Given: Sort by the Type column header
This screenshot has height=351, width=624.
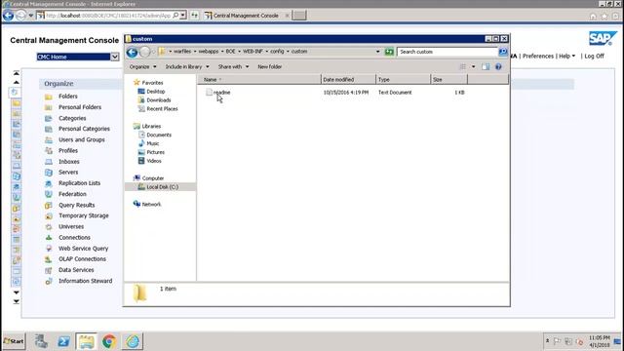Looking at the screenshot, I should coord(403,80).
